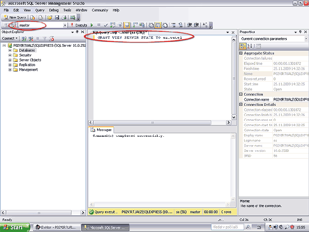
Task: Click Properties Categorized view icon
Action: [x=243, y=46]
